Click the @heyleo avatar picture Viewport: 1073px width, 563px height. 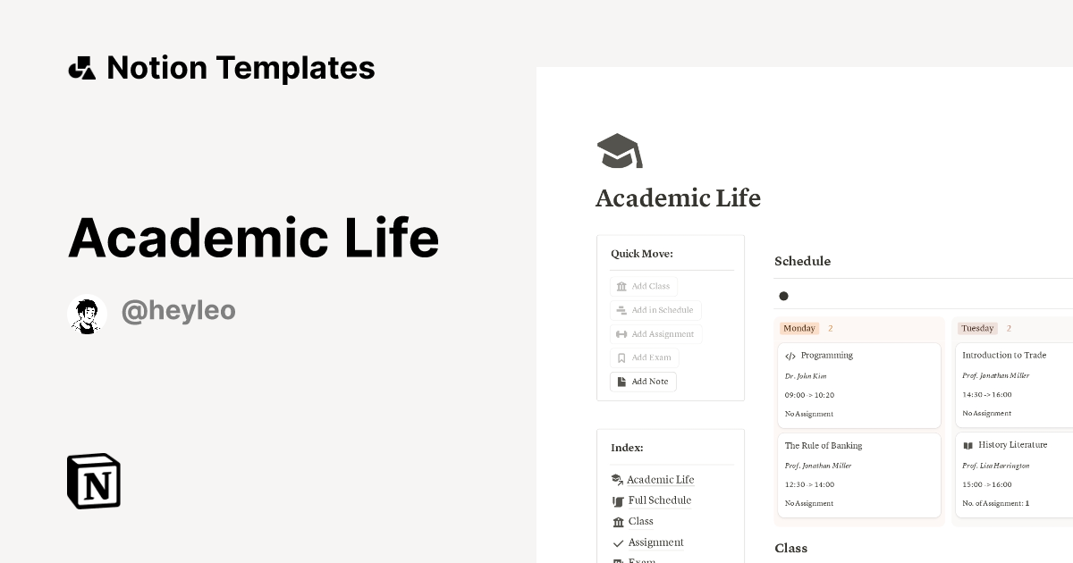click(x=87, y=313)
